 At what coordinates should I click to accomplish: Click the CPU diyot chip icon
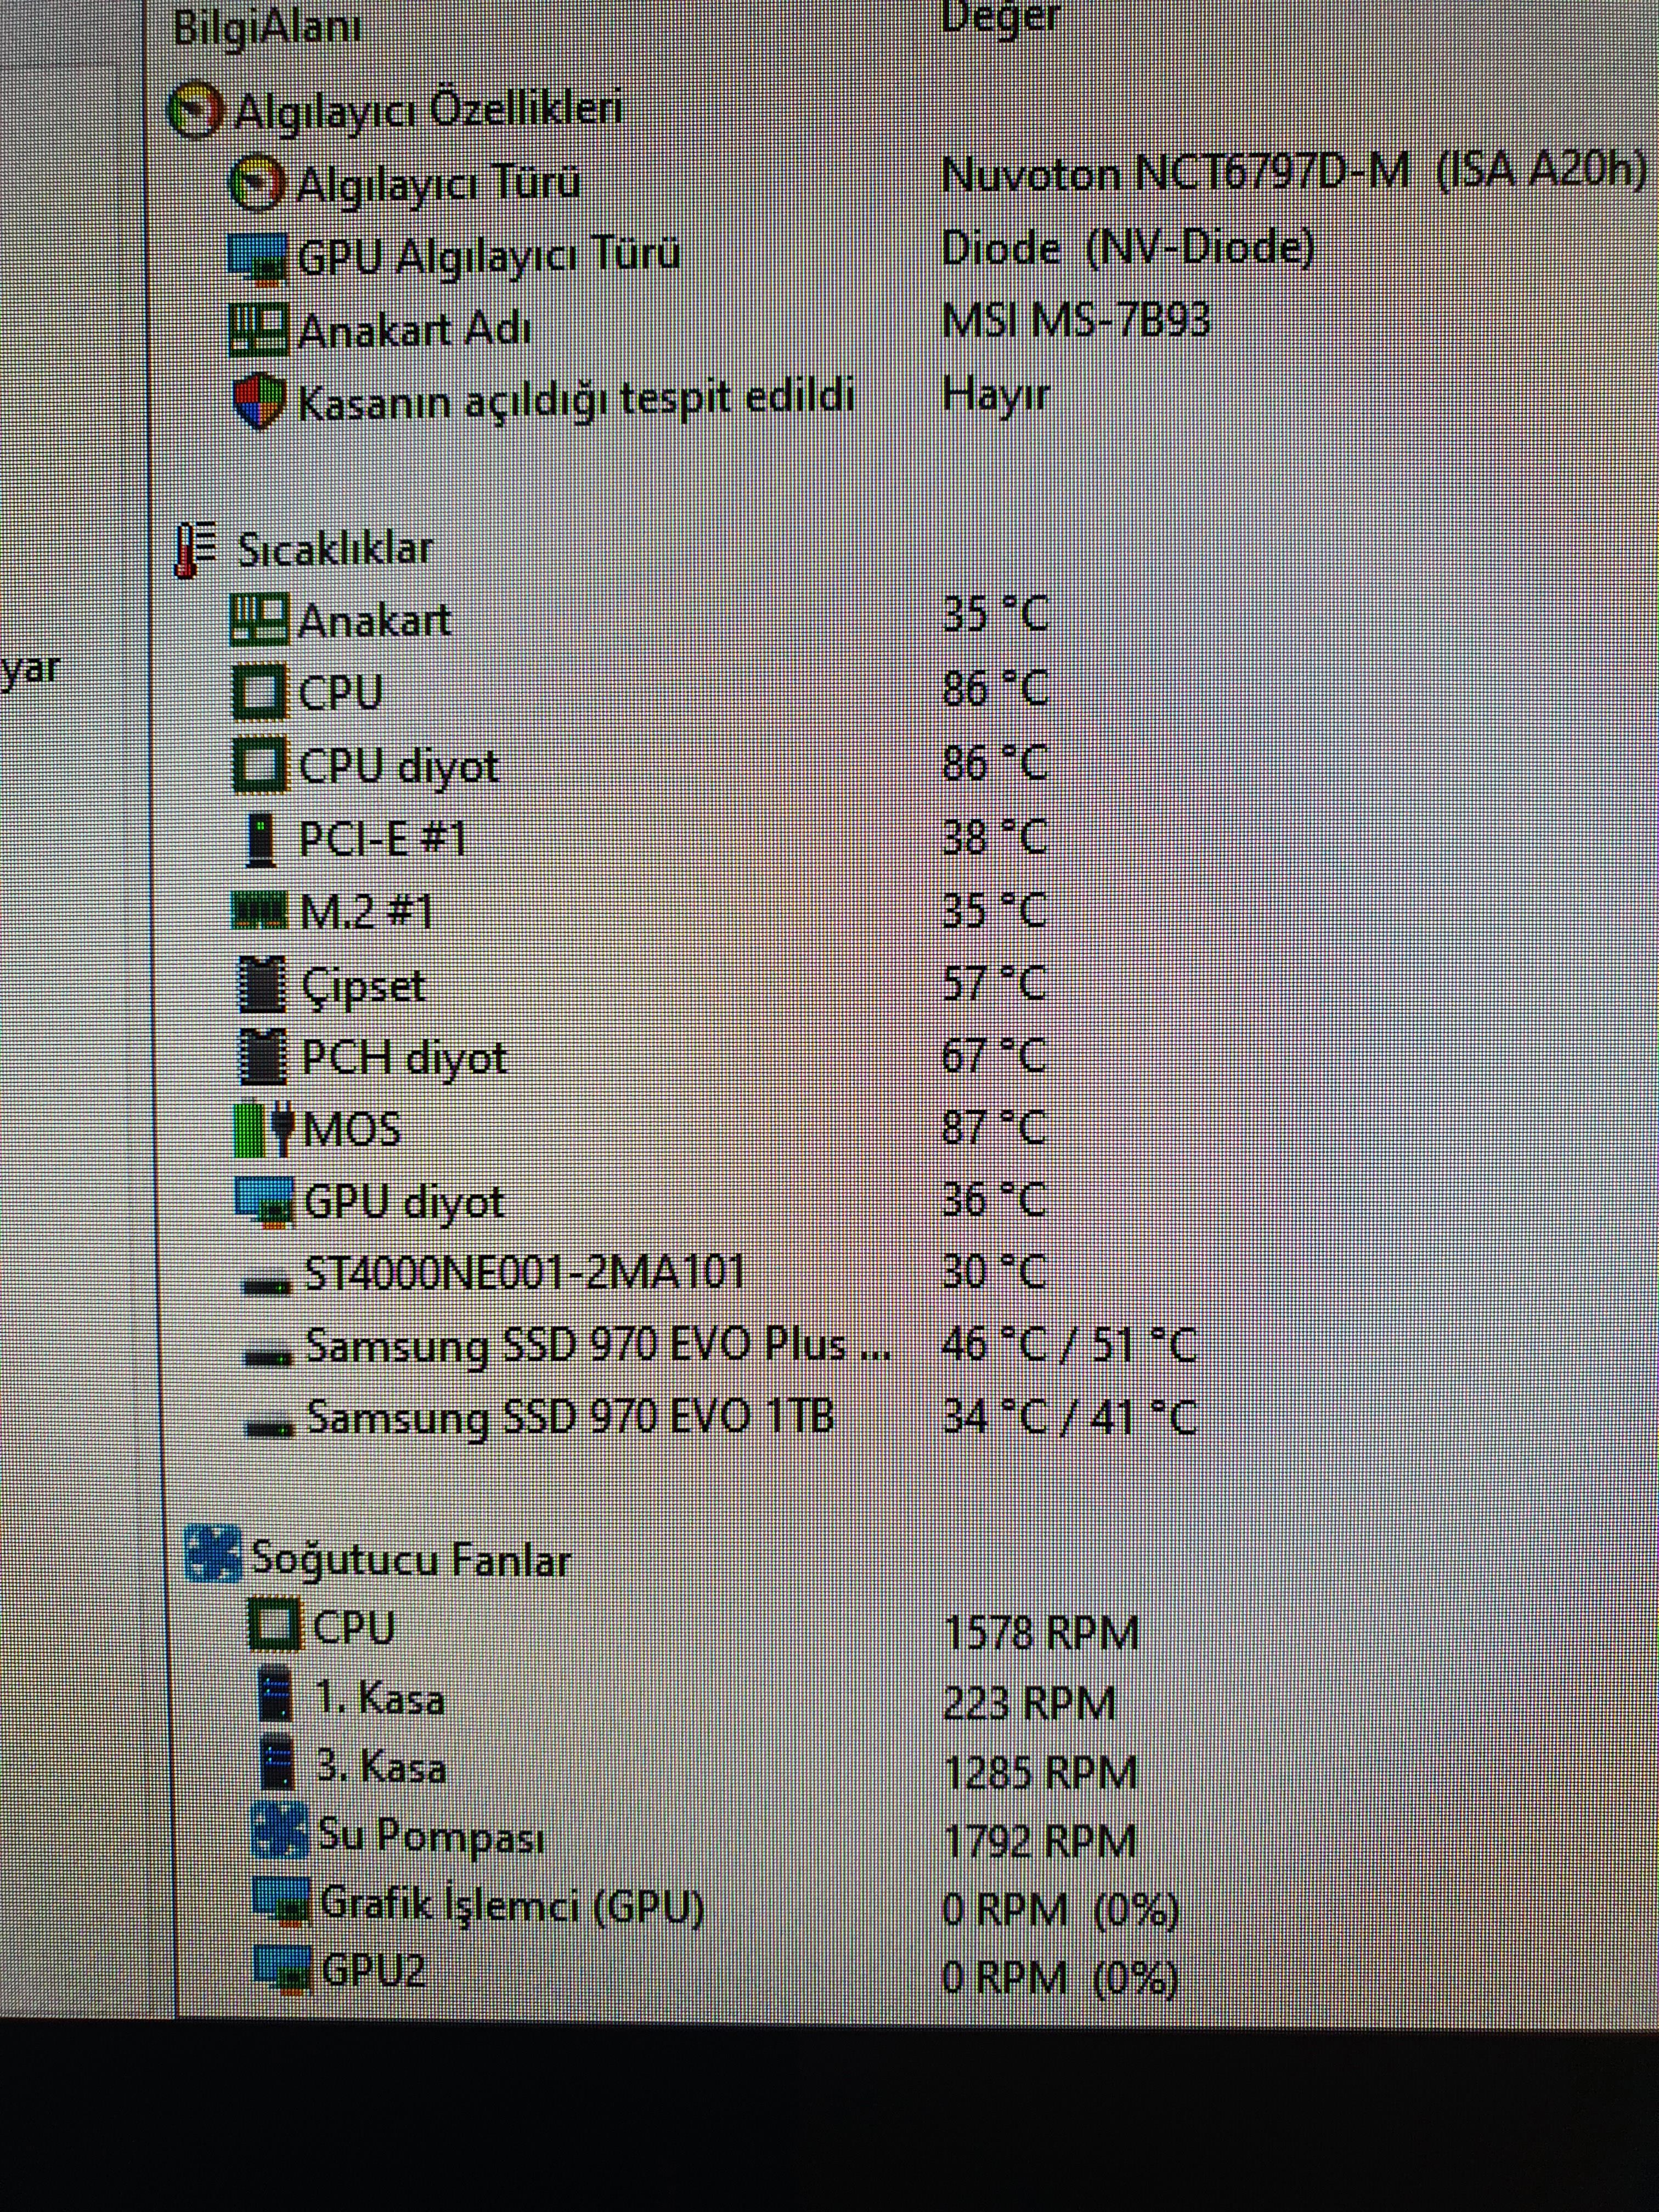click(260, 766)
